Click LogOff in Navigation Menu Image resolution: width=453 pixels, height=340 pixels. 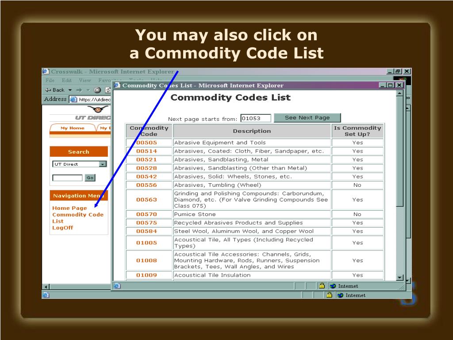tap(63, 228)
